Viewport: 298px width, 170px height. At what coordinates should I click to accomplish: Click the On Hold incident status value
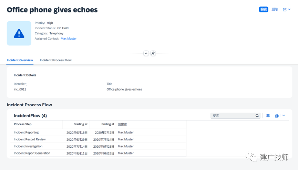pos(63,28)
